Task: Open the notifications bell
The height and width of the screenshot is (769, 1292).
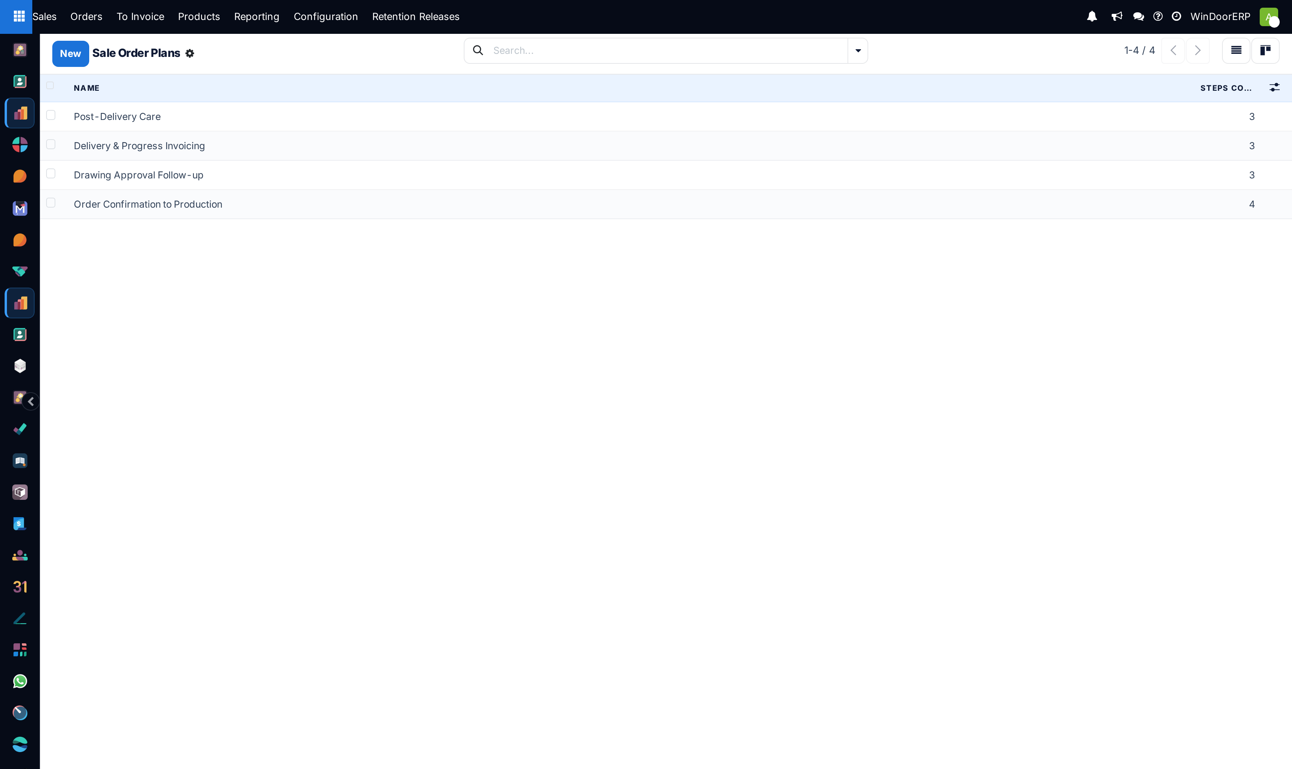Action: point(1092,17)
